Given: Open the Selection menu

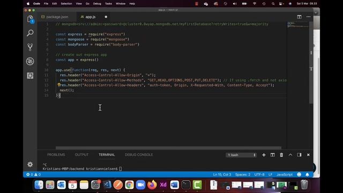Looking at the screenshot, I should tap(66, 4).
